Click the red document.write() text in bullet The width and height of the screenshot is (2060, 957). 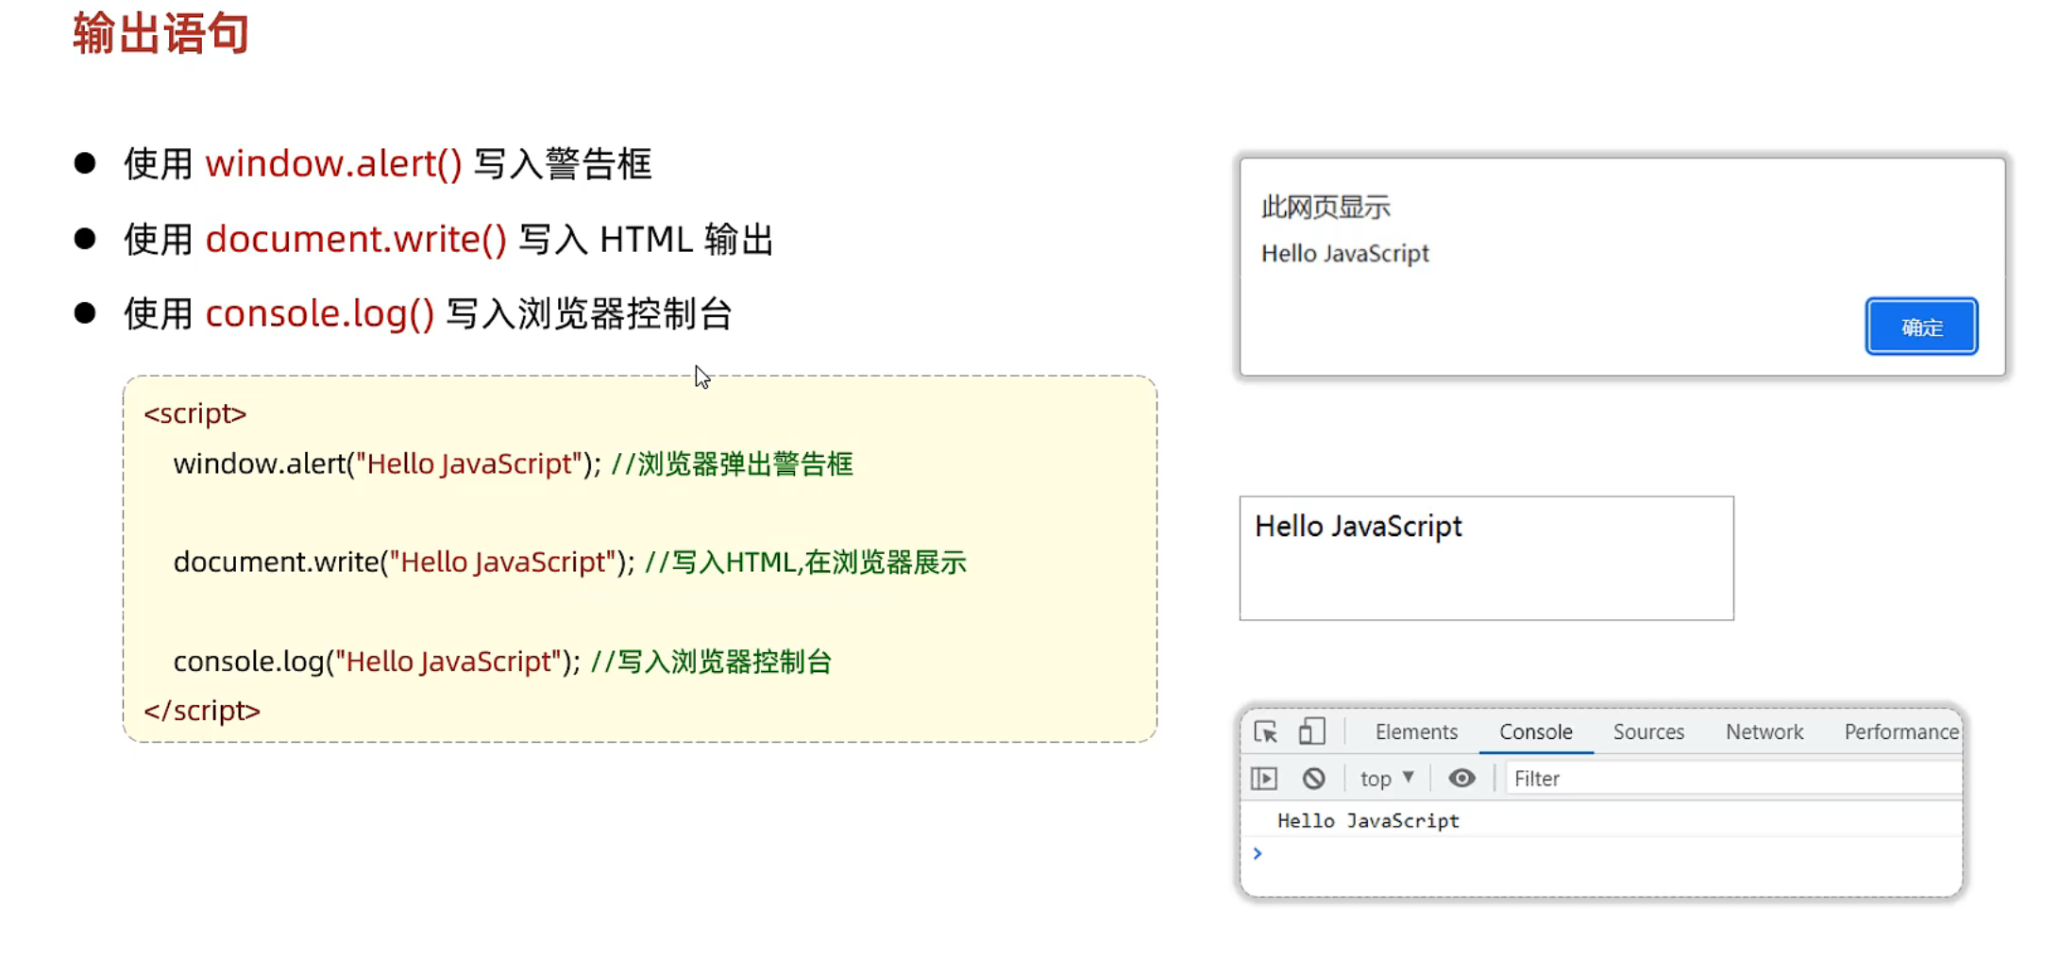356,240
